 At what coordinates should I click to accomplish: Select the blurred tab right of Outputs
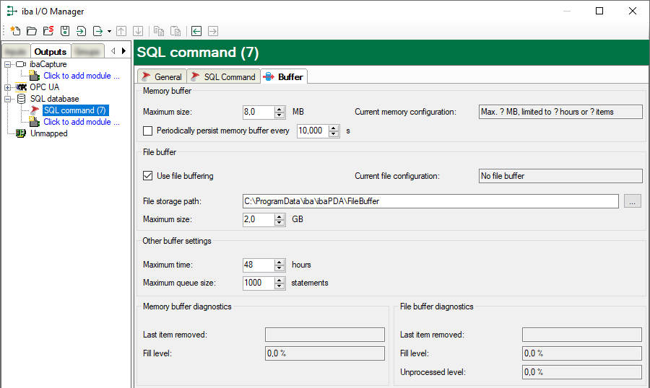(87, 51)
